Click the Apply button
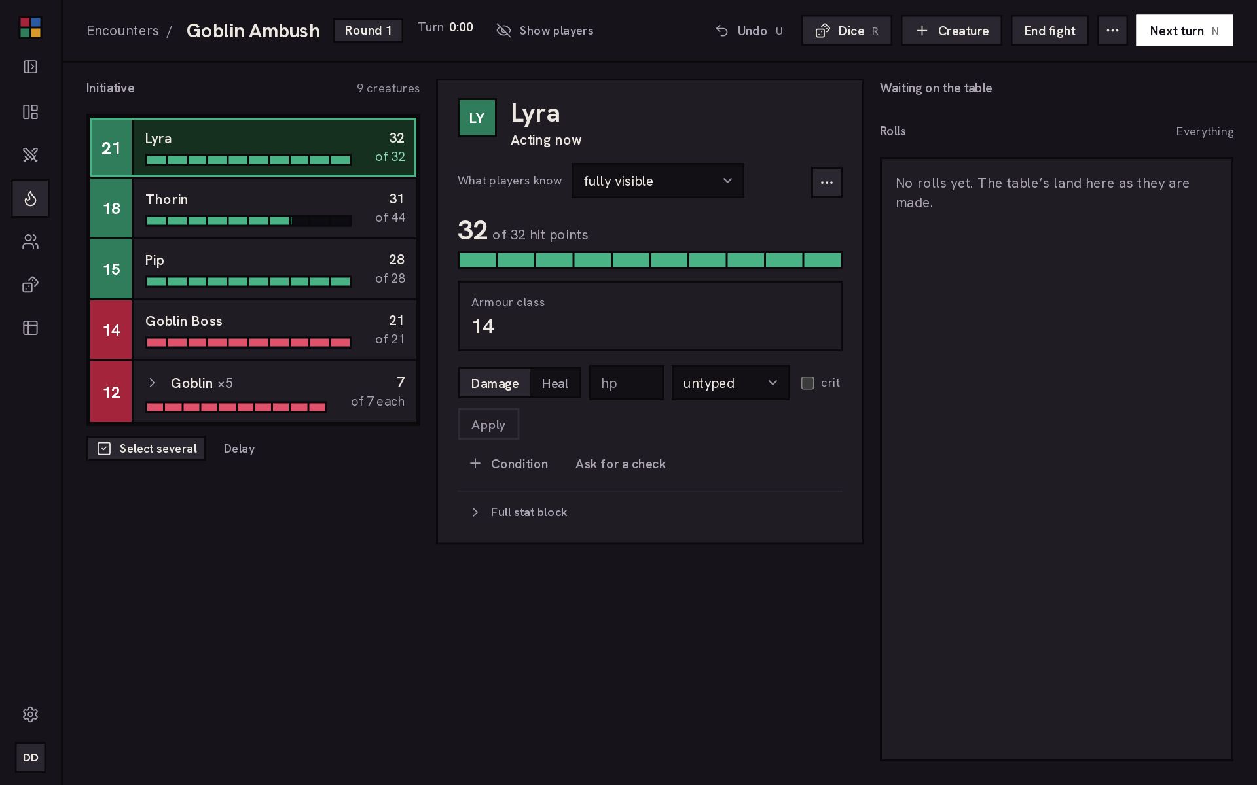 [x=488, y=425]
